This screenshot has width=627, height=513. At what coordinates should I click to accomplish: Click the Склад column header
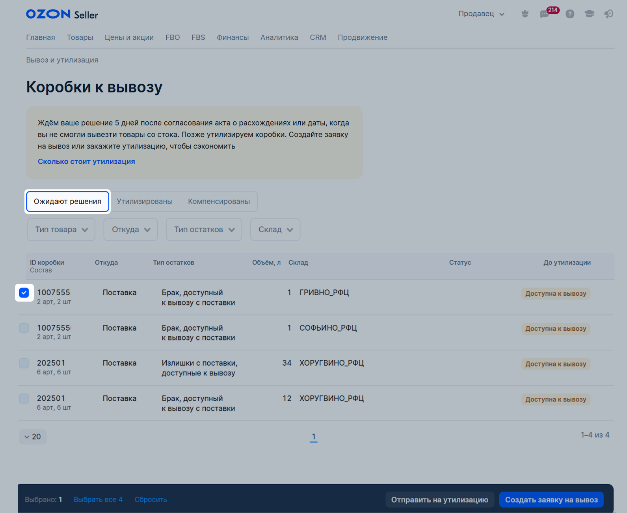click(298, 263)
